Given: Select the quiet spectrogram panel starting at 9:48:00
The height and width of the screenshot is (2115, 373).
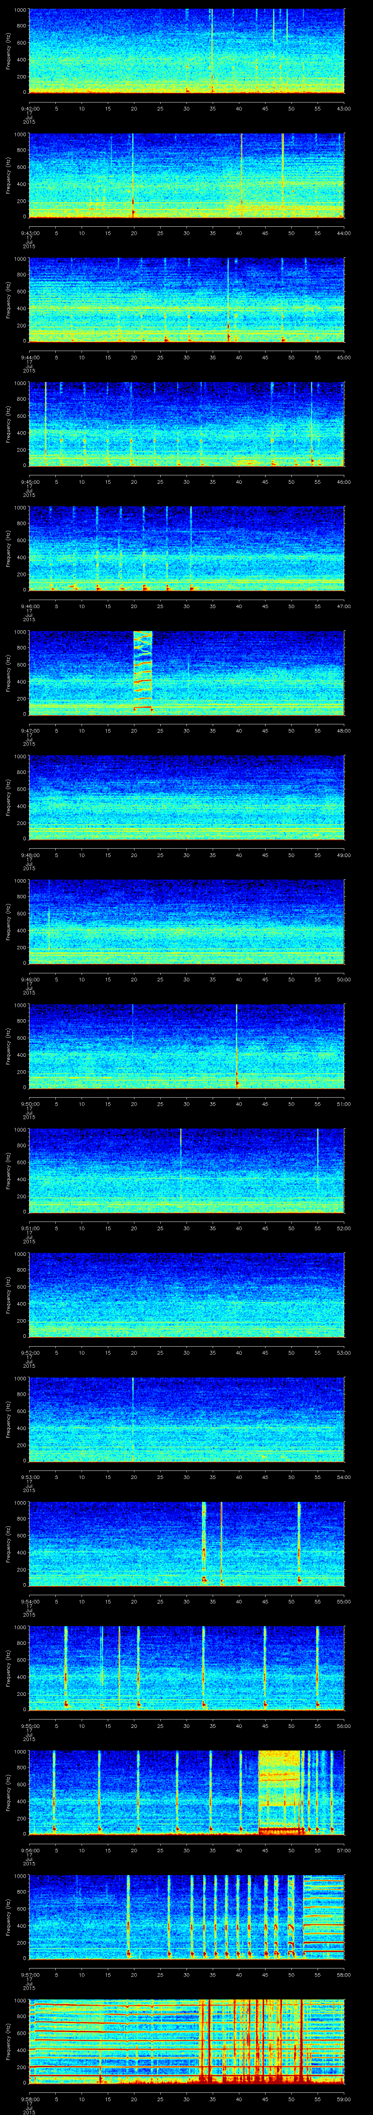Looking at the screenshot, I should [187, 796].
